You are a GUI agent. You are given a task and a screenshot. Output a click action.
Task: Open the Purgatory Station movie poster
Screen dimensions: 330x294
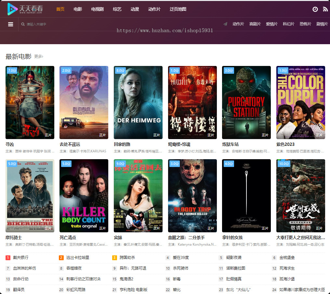(x=246, y=102)
